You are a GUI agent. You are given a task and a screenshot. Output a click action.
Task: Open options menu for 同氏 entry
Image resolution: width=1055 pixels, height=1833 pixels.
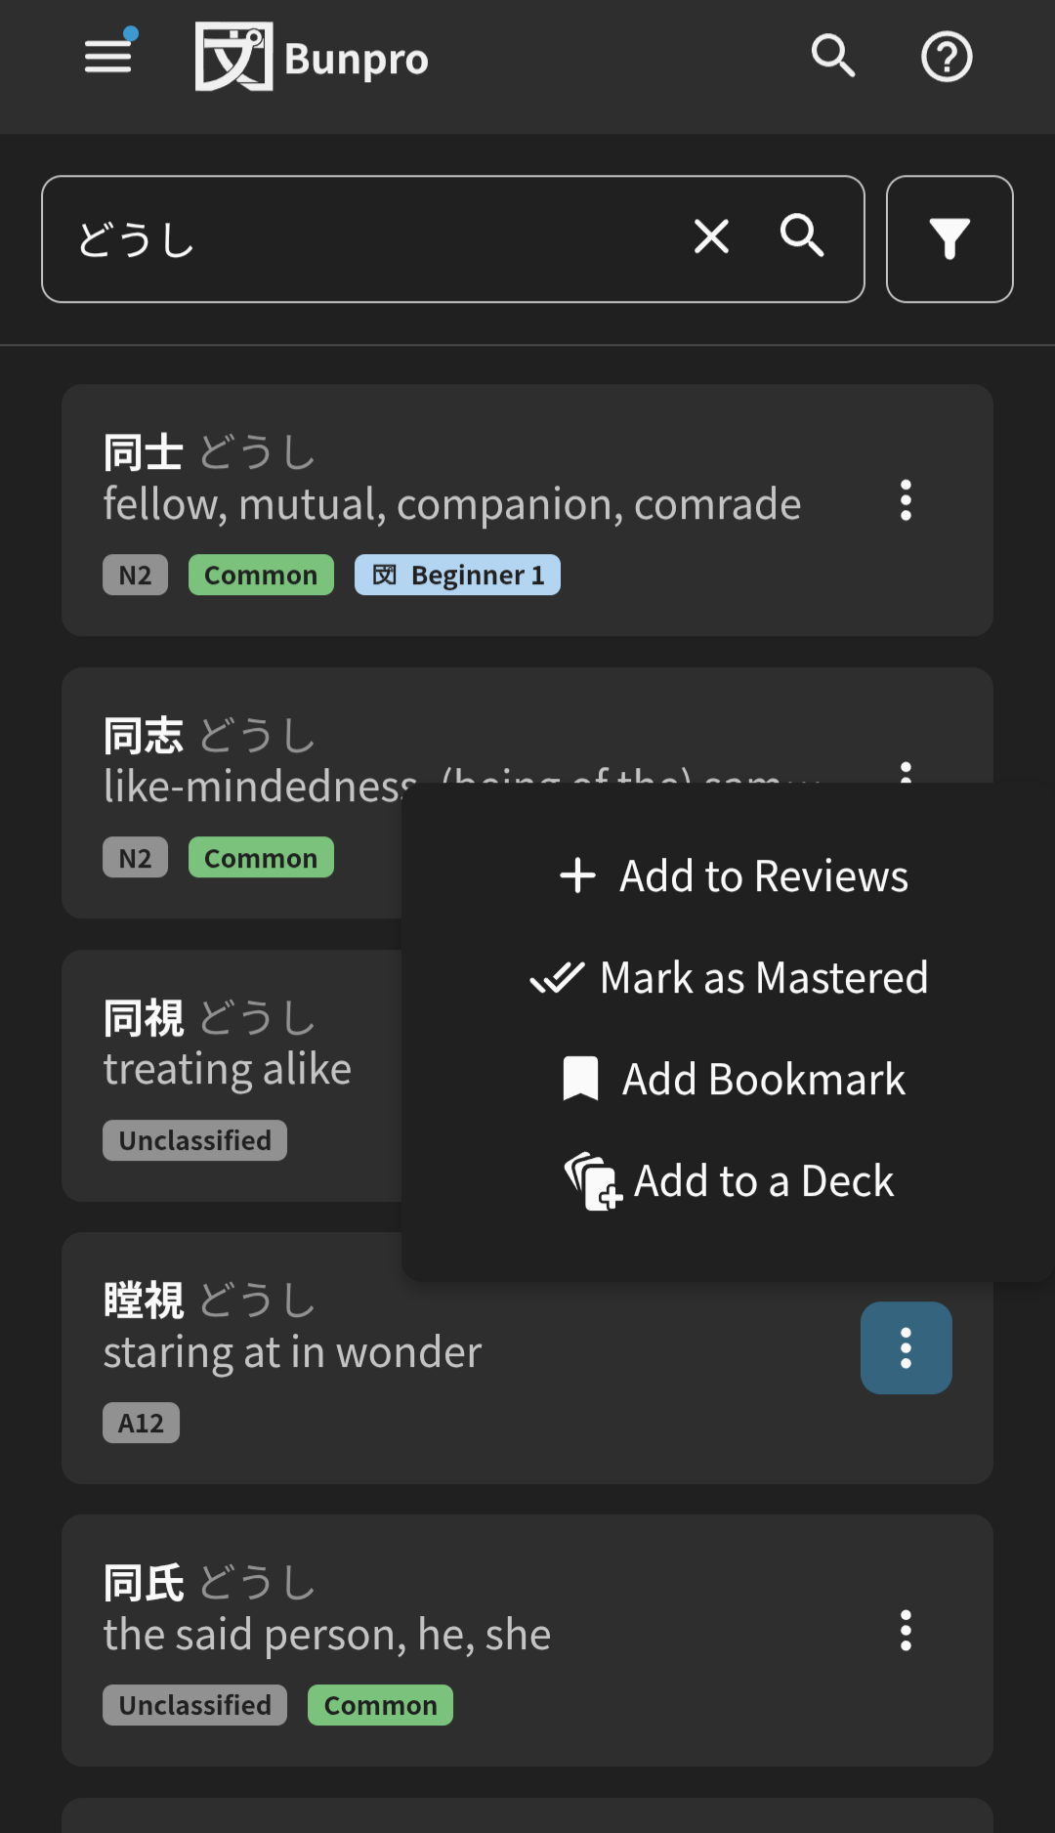[906, 1631]
